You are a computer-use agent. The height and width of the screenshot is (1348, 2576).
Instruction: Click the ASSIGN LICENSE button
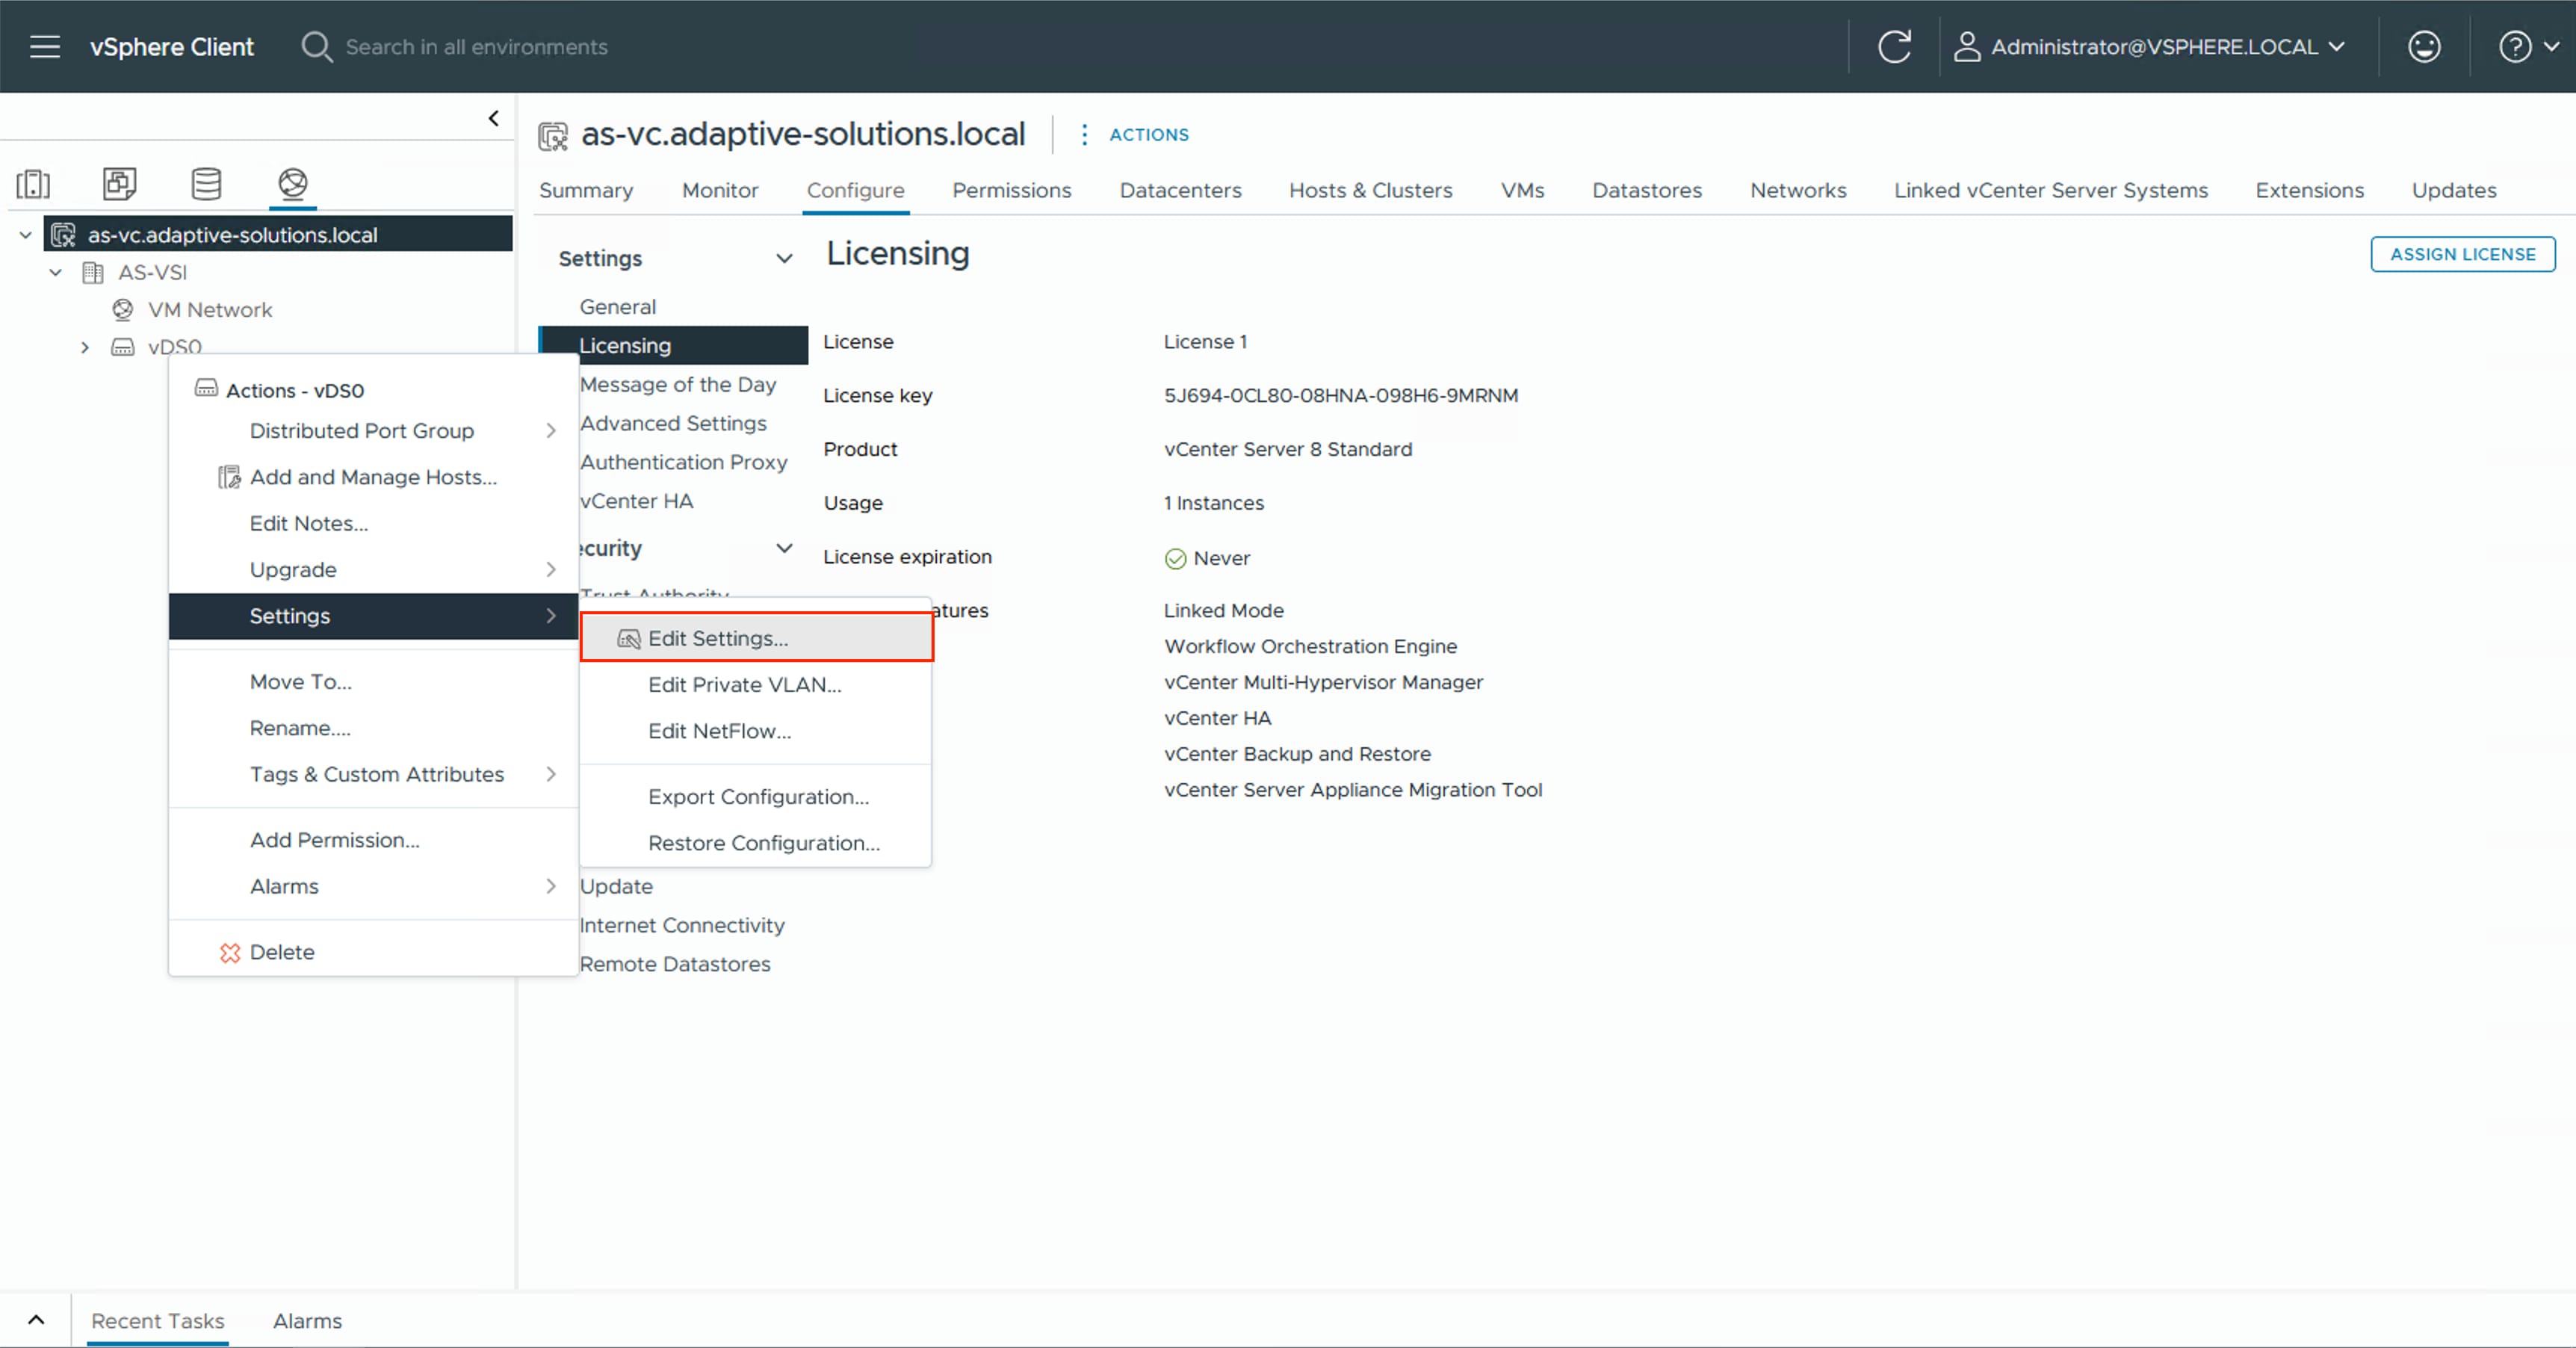[2463, 254]
